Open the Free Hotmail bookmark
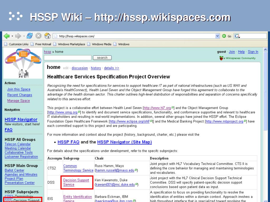The width and height of the screenshot is (270, 202). pyautogui.click(x=41, y=44)
